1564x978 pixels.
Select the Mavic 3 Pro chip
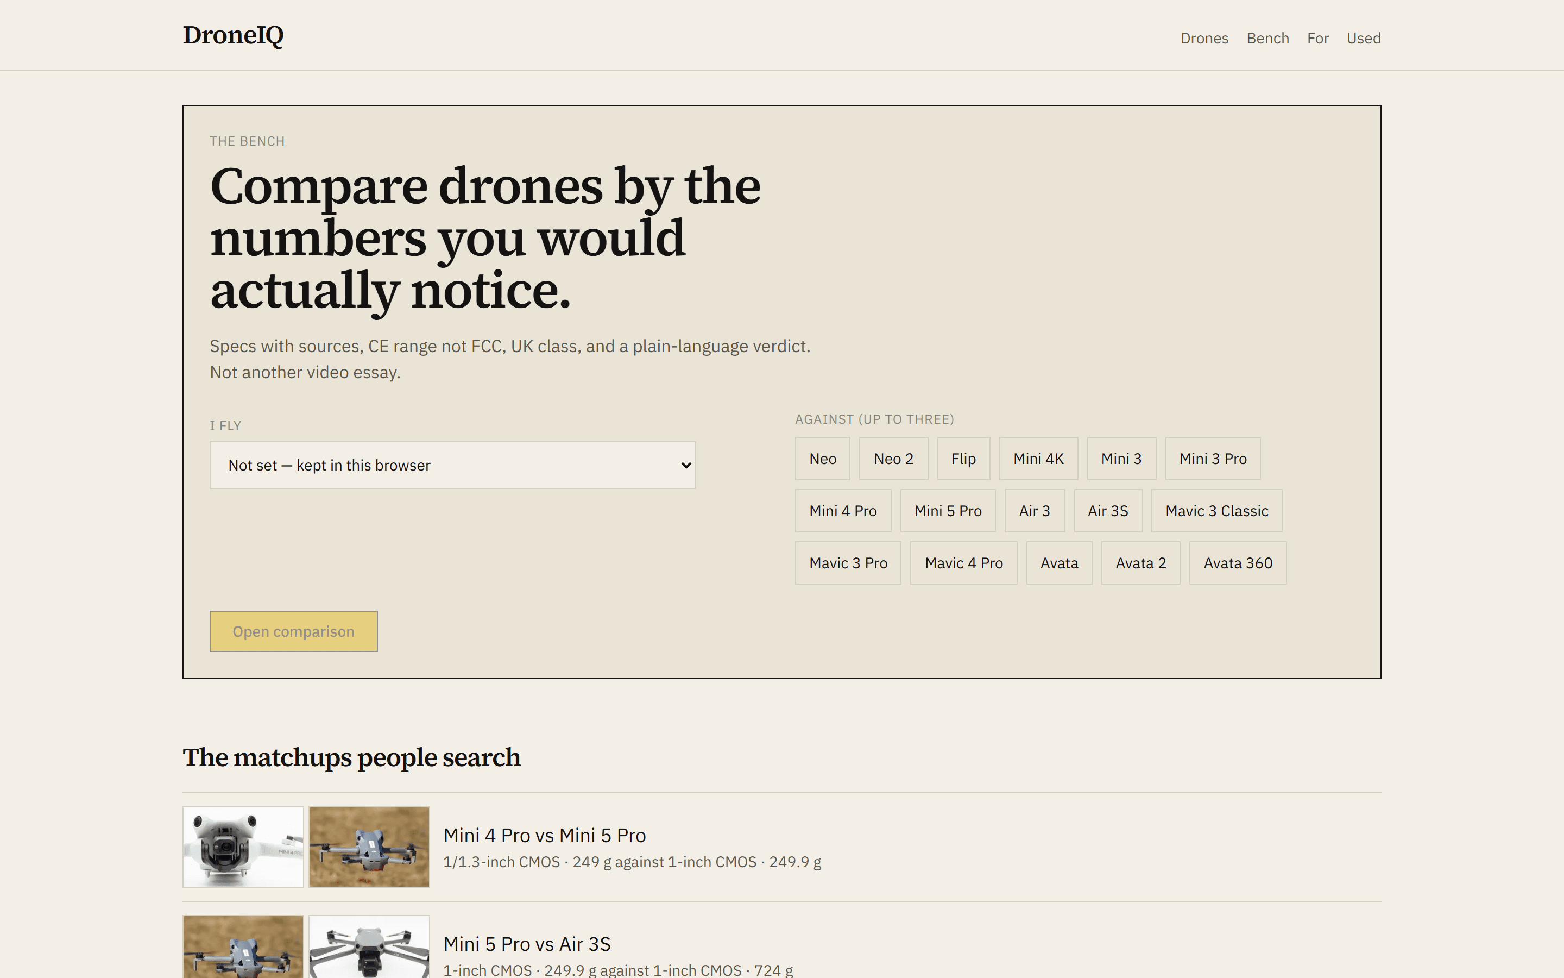848,563
